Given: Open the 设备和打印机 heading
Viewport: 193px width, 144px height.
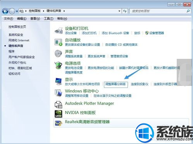Looking at the screenshot, I should [x=77, y=28].
